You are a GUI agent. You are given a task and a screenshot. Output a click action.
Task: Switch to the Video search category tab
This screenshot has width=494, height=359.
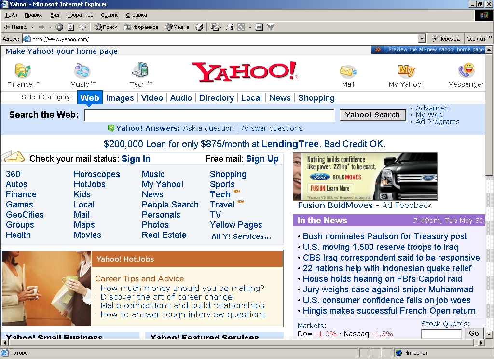coord(152,98)
